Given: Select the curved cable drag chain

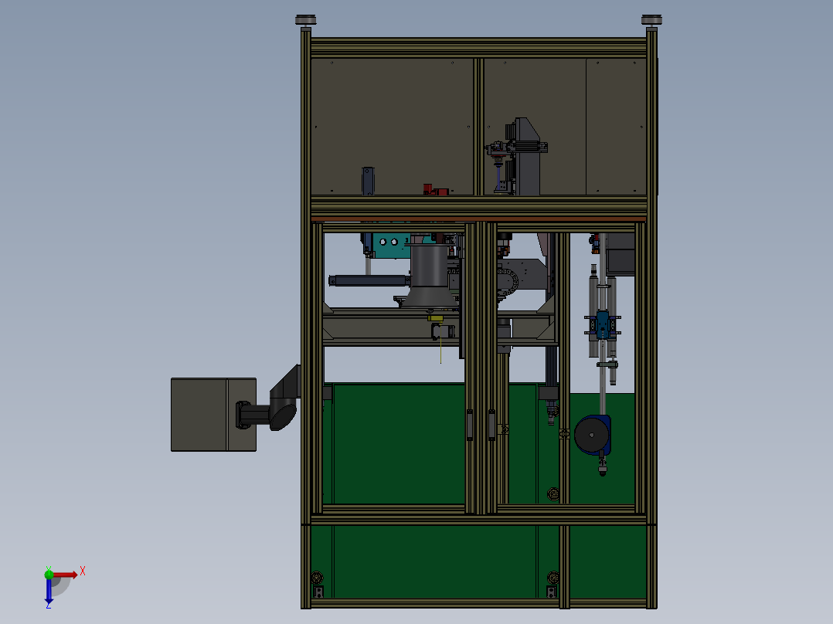Looking at the screenshot, I should (x=508, y=281).
